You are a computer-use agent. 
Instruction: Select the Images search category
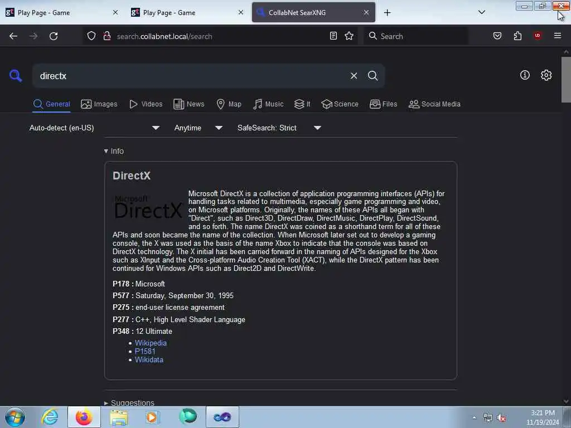pos(99,104)
